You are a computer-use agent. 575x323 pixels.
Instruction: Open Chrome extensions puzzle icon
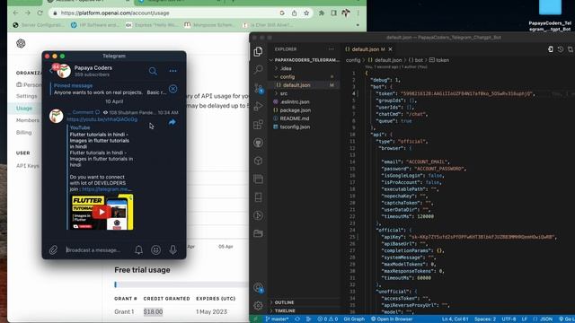point(322,13)
